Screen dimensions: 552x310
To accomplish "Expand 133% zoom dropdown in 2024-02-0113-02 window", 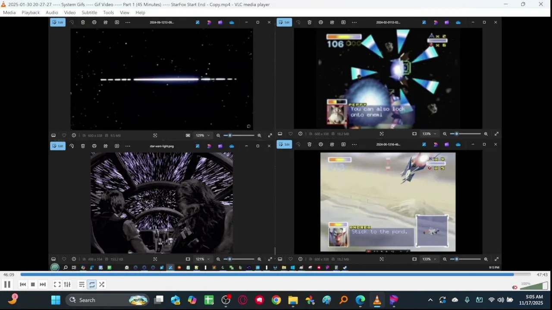I will [429, 134].
